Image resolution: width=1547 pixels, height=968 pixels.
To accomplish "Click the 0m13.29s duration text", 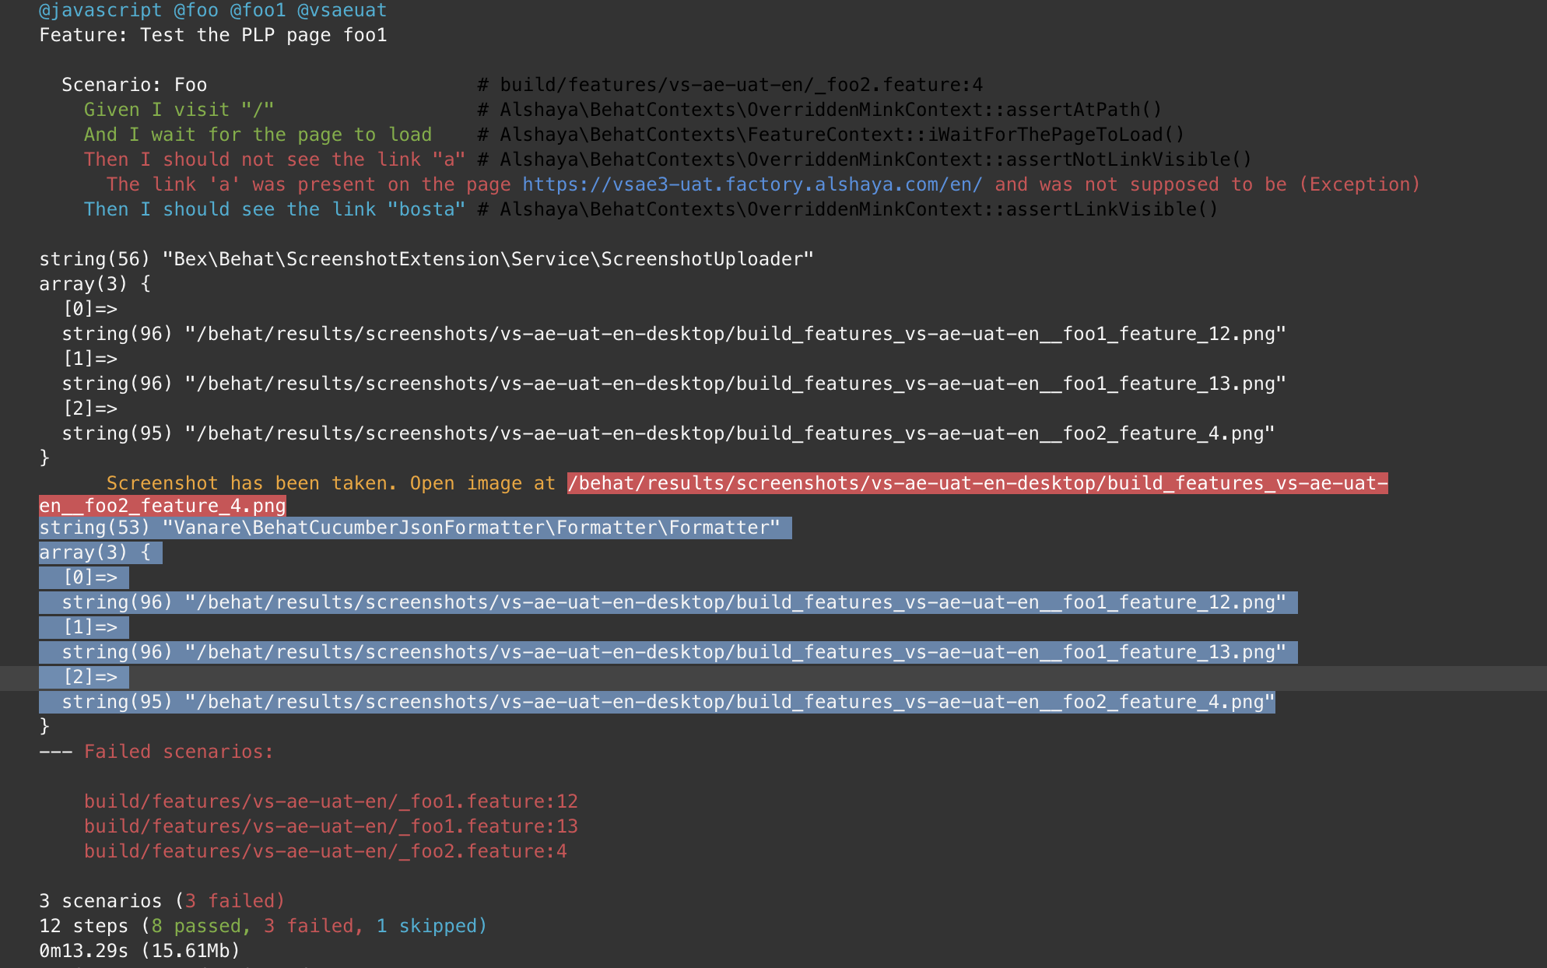I will (86, 950).
